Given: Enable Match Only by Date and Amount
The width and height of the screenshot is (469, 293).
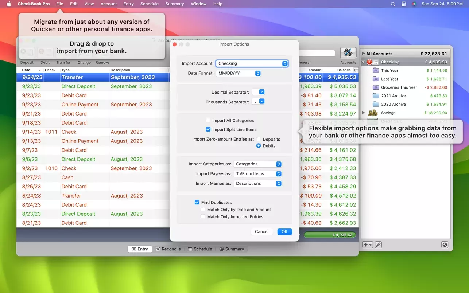Looking at the screenshot, I should 203,210.
